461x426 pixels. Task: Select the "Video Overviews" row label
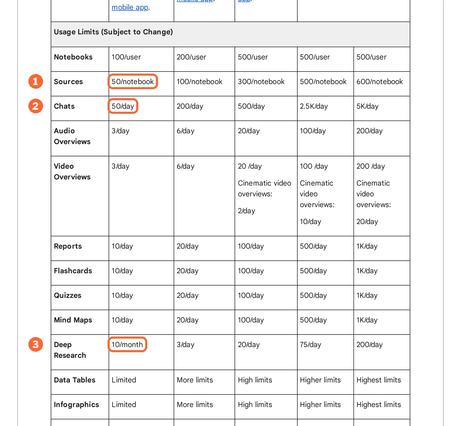[72, 172]
